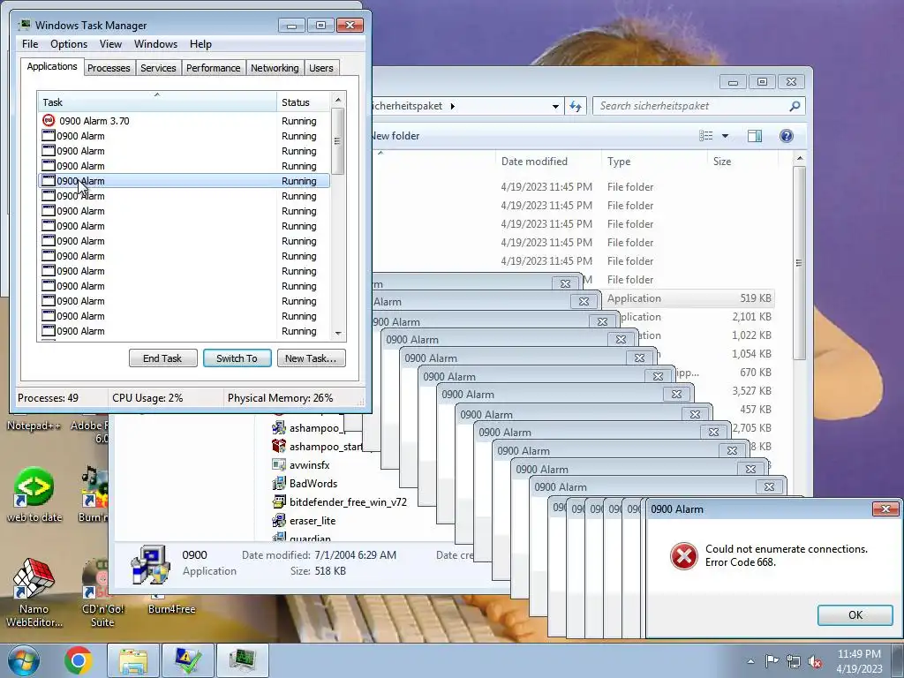This screenshot has height=678, width=904.
Task: Click the Explorer refresh button
Action: (x=576, y=106)
